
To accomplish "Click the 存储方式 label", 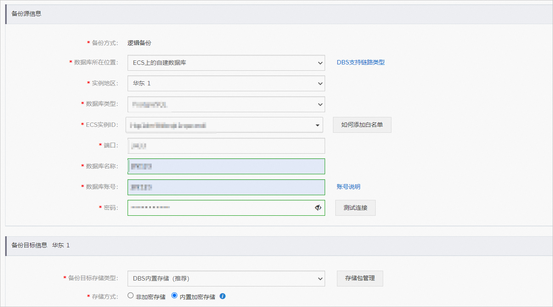I will tap(105, 296).
